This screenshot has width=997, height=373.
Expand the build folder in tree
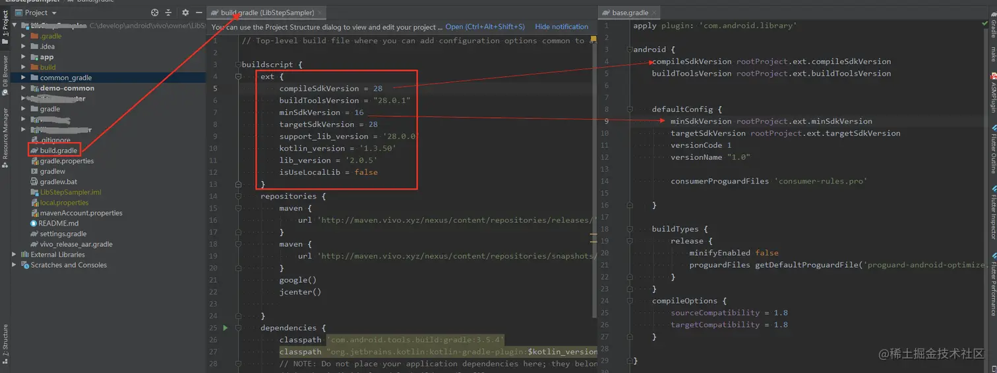click(x=24, y=67)
